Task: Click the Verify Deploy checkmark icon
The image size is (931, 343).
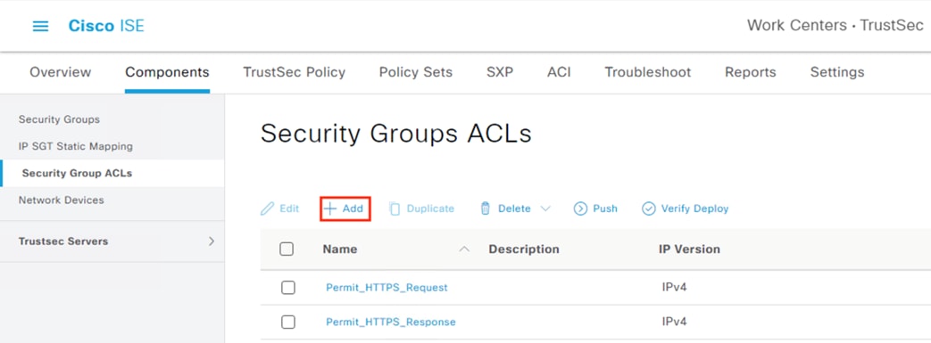Action: (649, 208)
